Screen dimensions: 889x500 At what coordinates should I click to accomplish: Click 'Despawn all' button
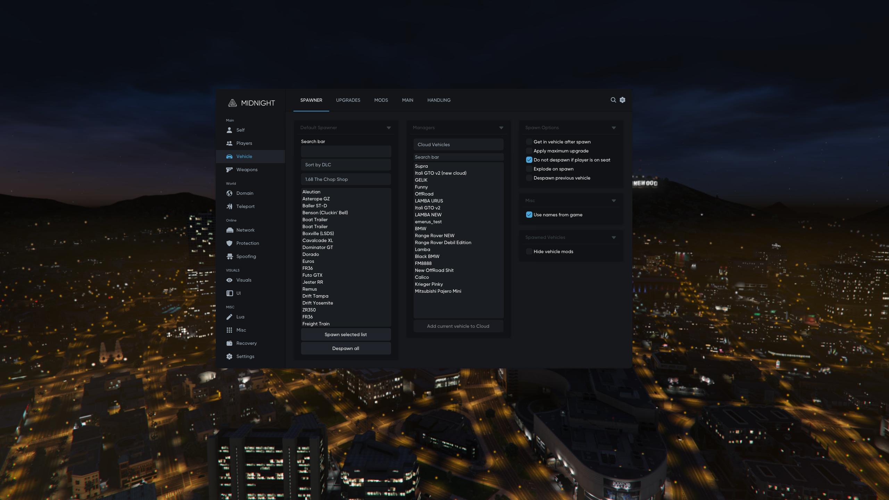(346, 348)
